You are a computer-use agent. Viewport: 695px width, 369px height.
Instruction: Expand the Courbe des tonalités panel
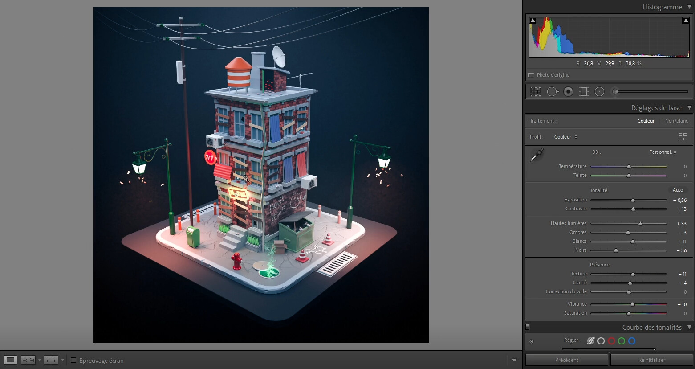tap(689, 327)
